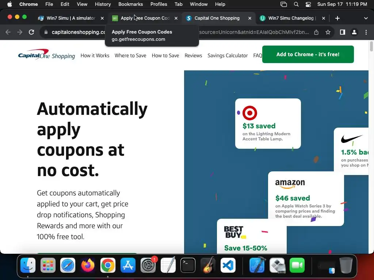Click the screen mirroring menu bar icon
The image size is (374, 280).
[x=283, y=4]
